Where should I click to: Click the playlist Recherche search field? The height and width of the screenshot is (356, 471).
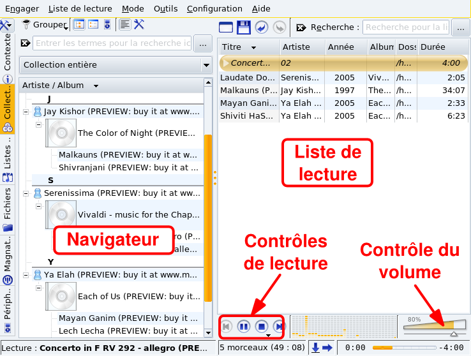click(406, 27)
